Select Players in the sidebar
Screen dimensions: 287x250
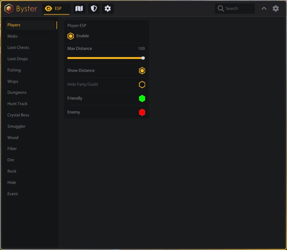coord(31,25)
